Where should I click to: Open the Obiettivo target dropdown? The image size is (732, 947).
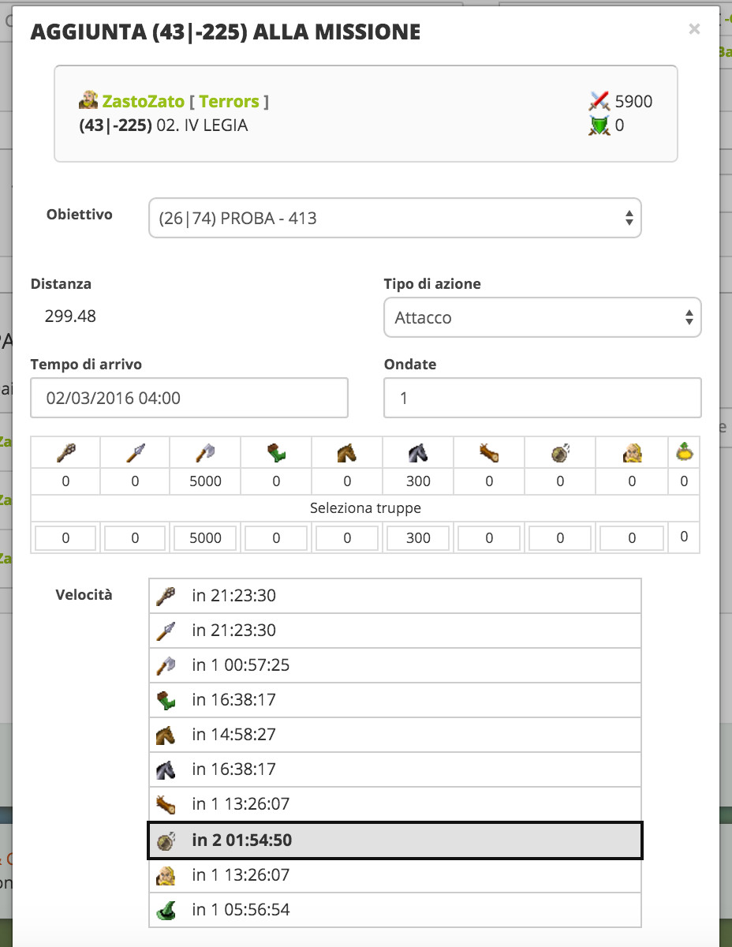[394, 218]
